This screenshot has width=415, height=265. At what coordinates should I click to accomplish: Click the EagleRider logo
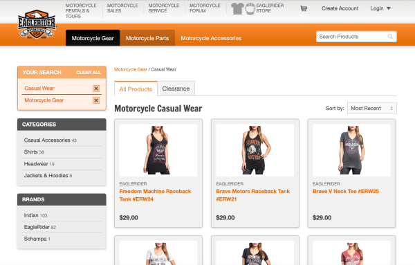click(37, 25)
